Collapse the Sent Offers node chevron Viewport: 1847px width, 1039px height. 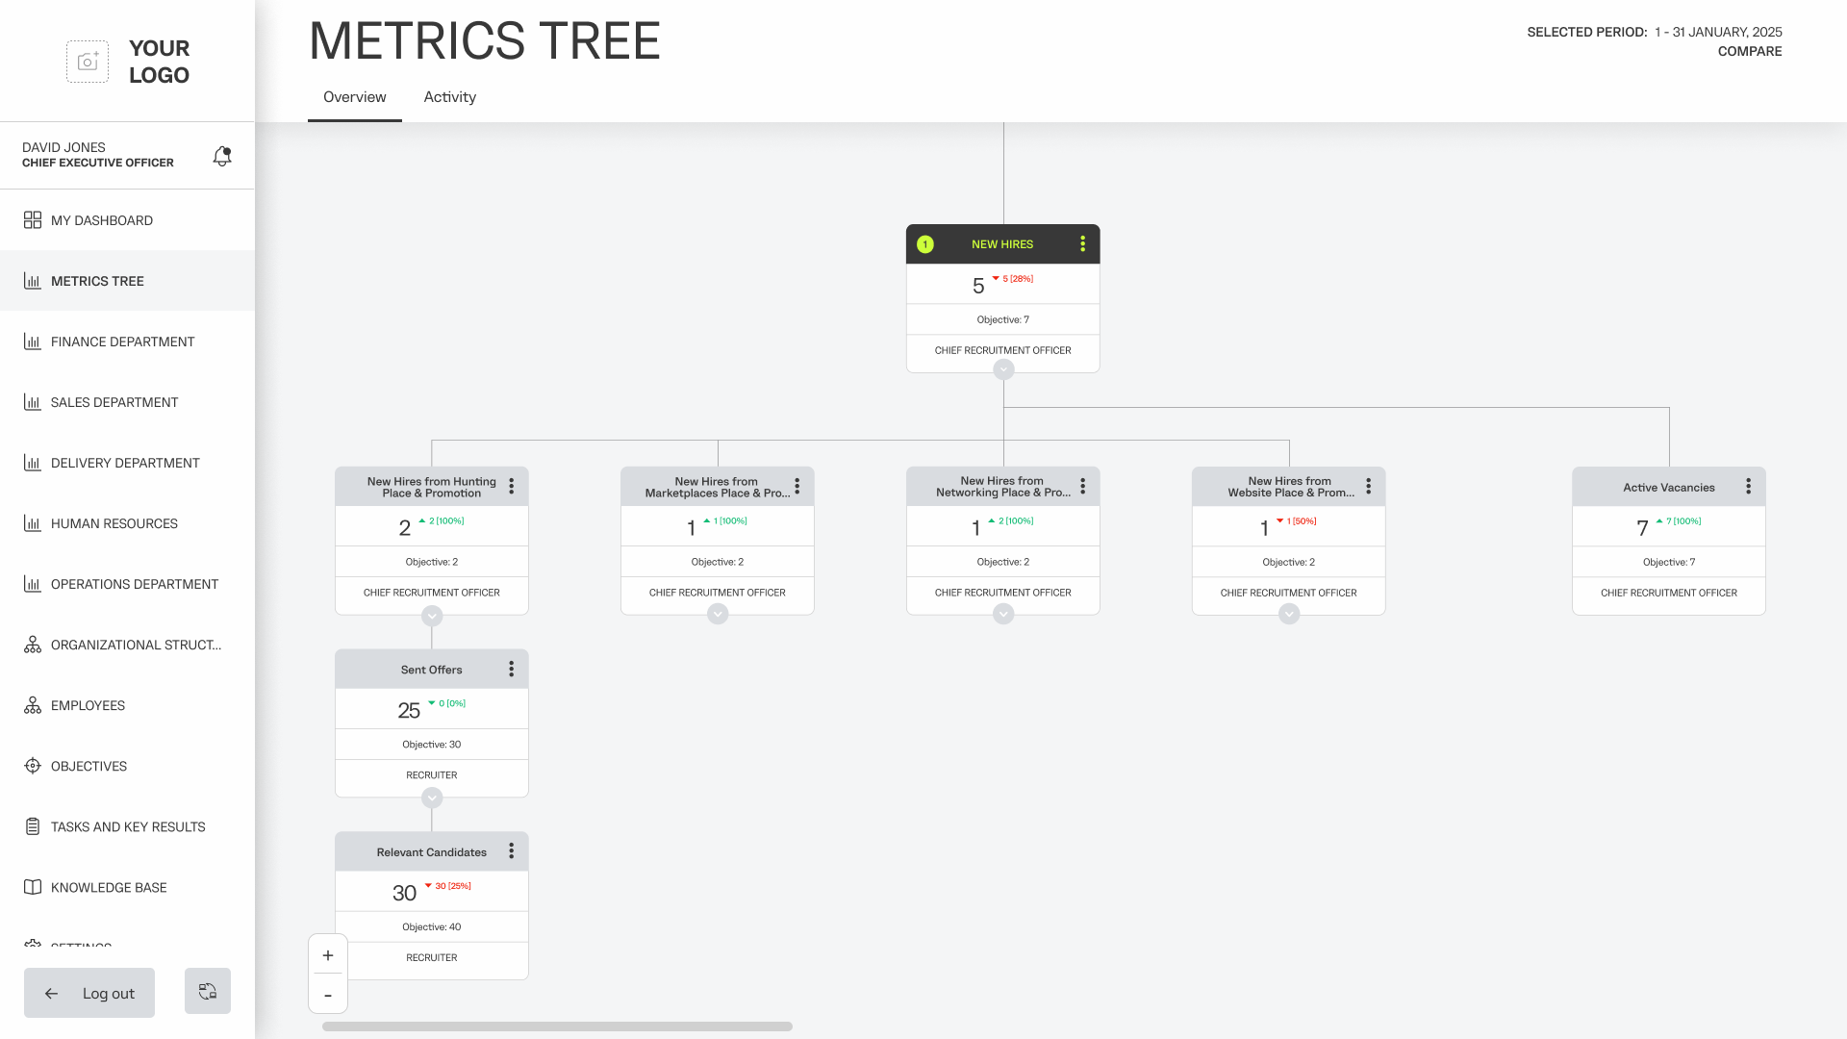coord(432,798)
